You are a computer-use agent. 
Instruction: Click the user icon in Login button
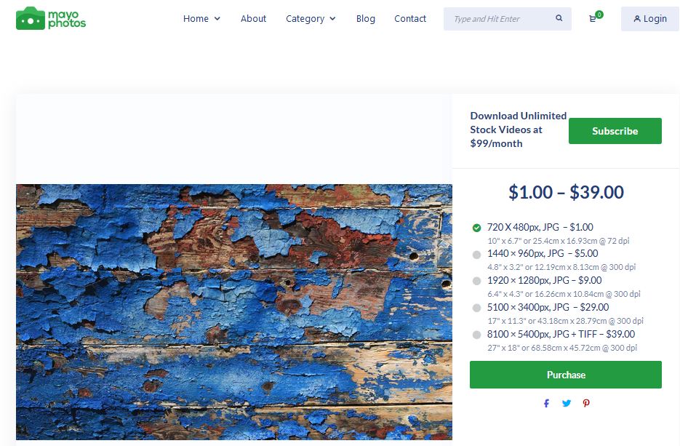coord(637,19)
